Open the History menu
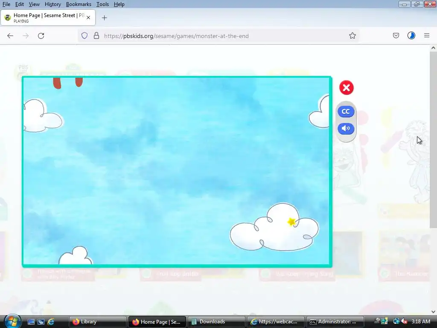Viewport: 437px width, 328px height. pyautogui.click(x=52, y=4)
